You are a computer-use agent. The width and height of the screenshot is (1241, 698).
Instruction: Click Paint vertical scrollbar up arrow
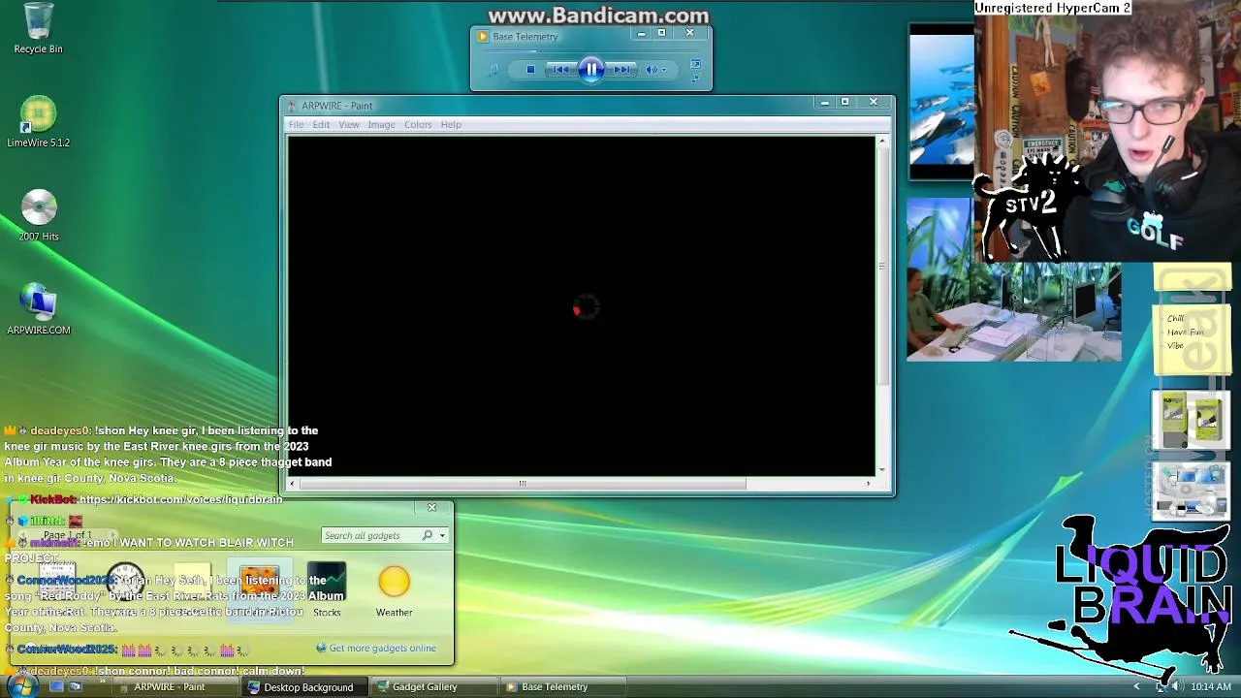(x=881, y=143)
